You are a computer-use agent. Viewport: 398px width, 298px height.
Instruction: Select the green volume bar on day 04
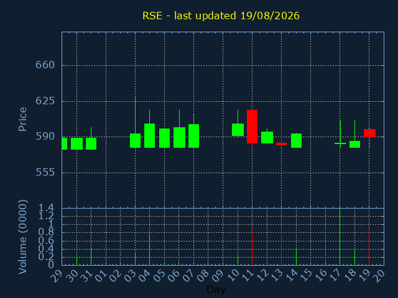click(149, 248)
